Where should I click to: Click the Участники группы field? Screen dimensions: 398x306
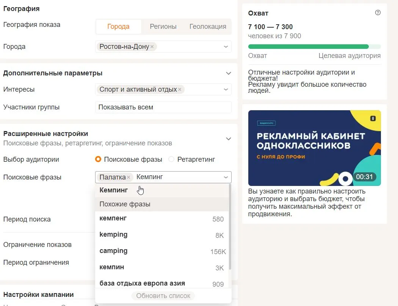(163, 107)
